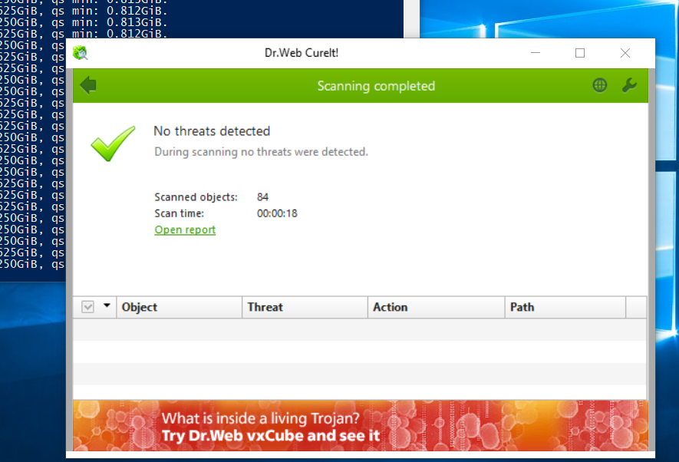Minimize the Dr.Web CureIt window
This screenshot has height=462, width=679.
pyautogui.click(x=535, y=52)
